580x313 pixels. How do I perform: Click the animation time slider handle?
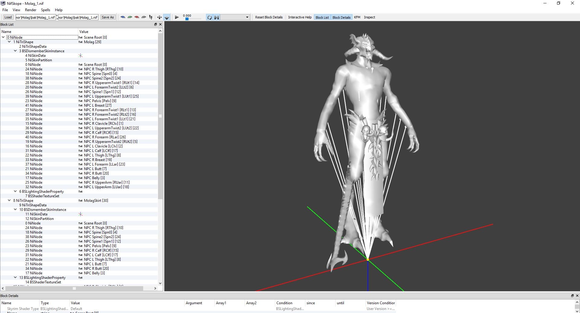coord(187,19)
